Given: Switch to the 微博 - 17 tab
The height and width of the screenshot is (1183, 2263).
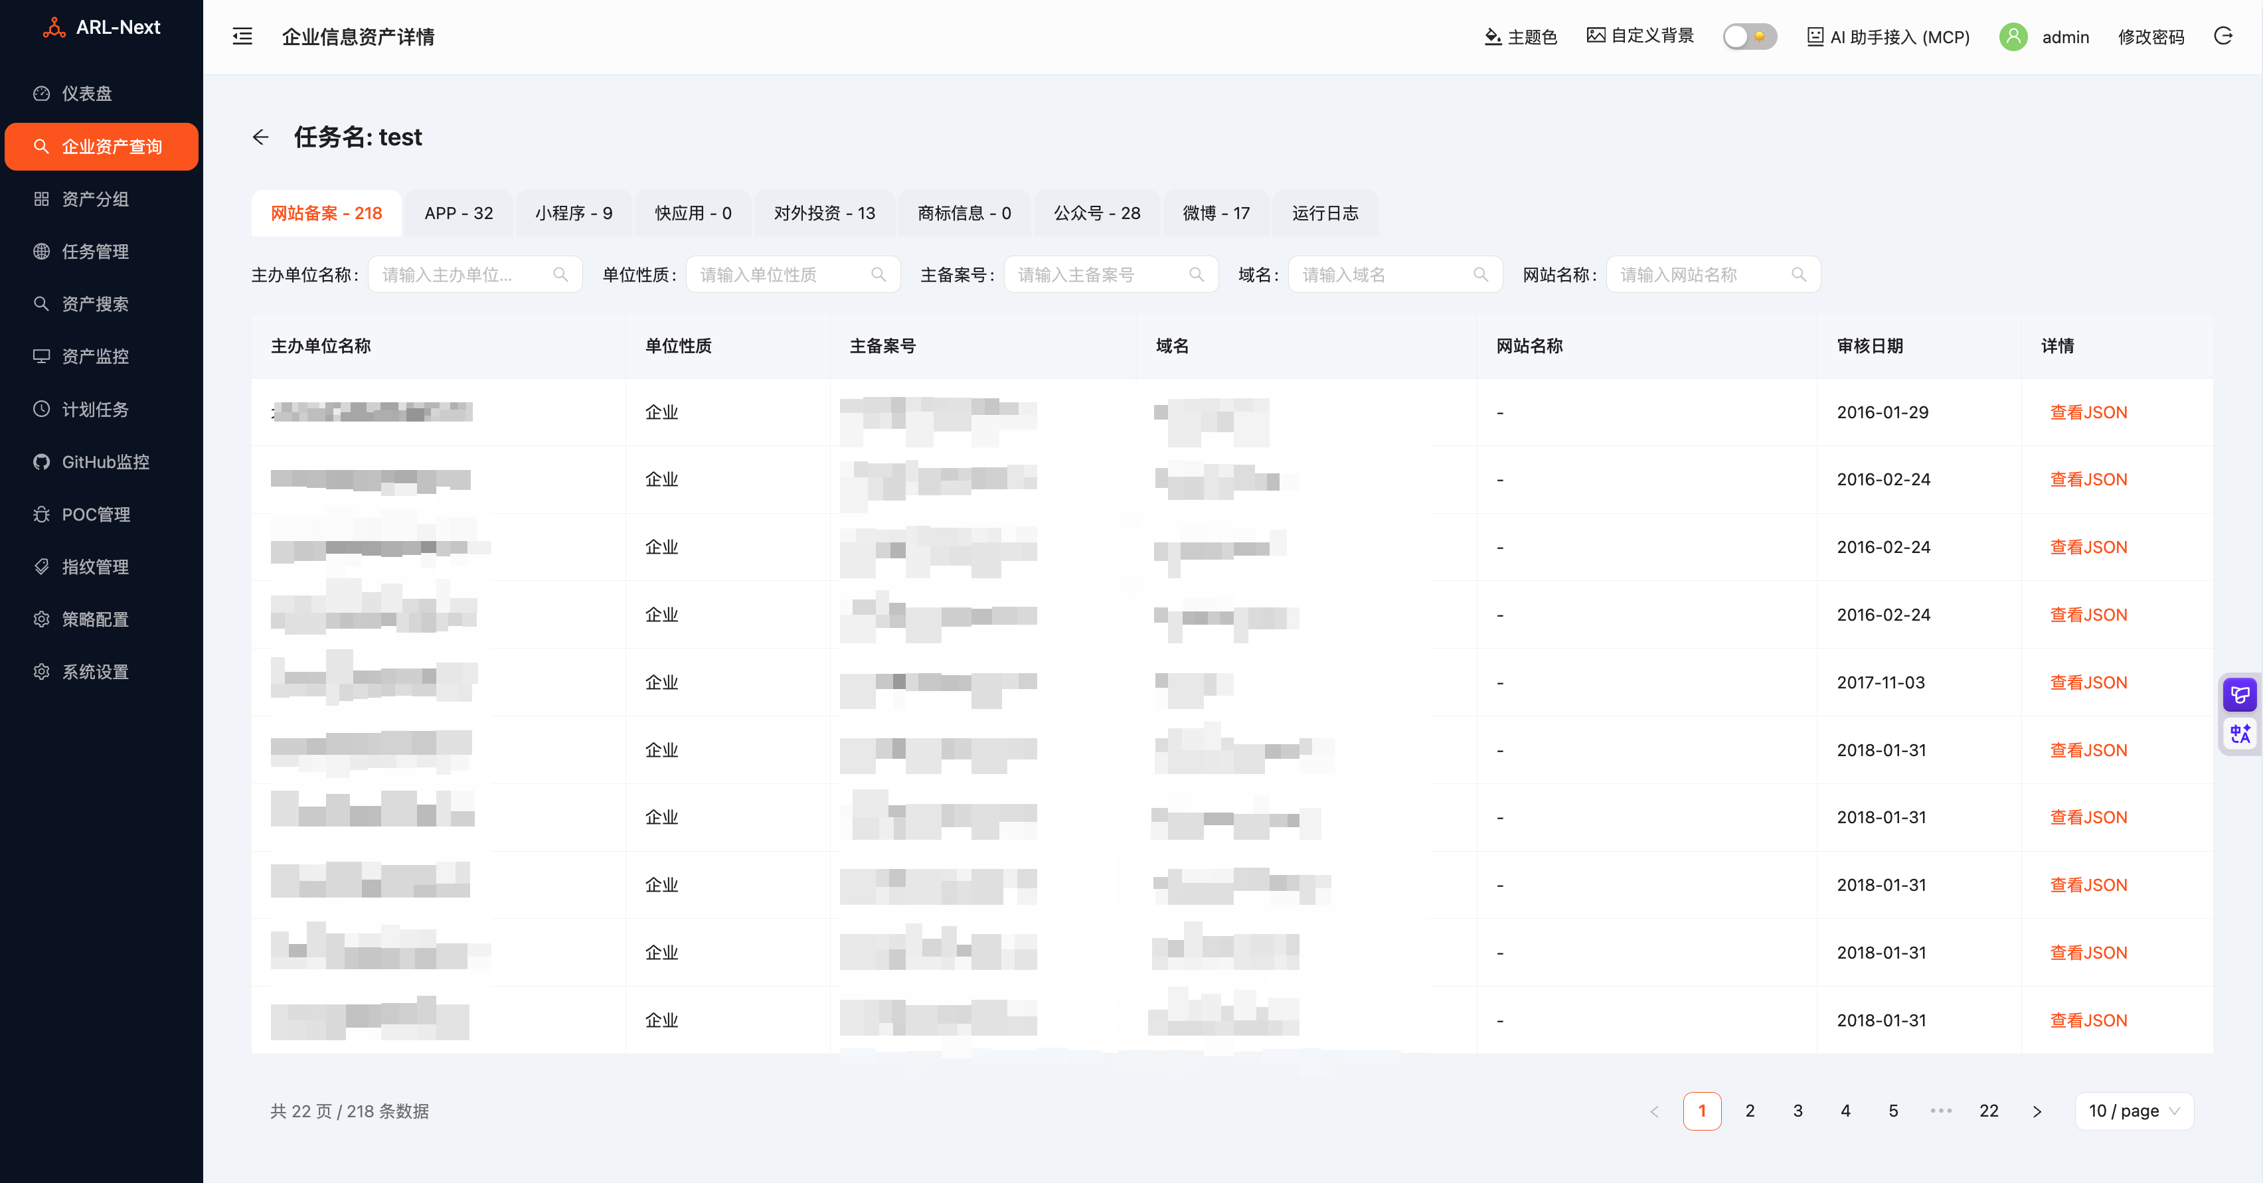Looking at the screenshot, I should coord(1216,213).
